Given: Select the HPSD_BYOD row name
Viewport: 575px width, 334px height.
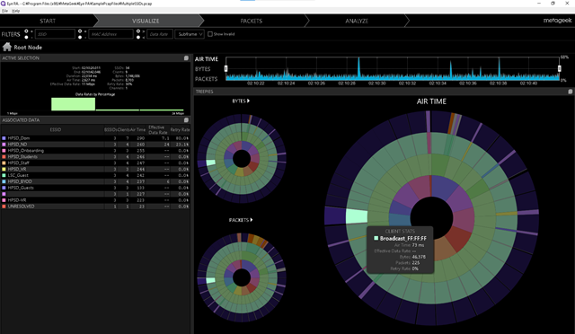Looking at the screenshot, I should [20, 181].
